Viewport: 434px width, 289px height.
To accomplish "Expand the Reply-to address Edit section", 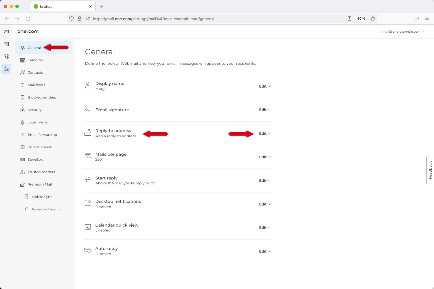I will click(x=264, y=134).
